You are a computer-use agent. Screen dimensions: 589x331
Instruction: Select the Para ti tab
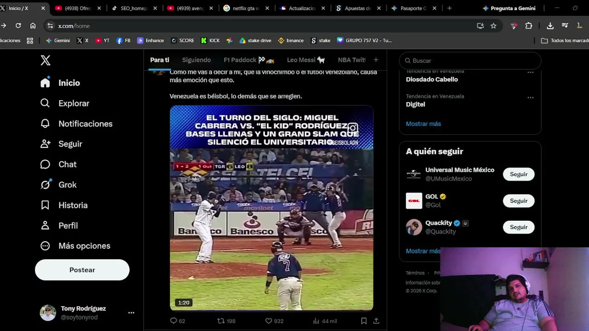160,60
